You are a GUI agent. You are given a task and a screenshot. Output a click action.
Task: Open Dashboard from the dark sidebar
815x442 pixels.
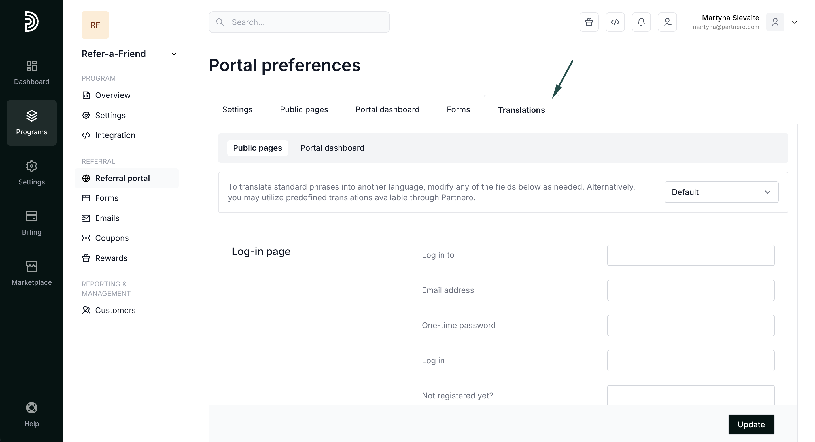32,73
